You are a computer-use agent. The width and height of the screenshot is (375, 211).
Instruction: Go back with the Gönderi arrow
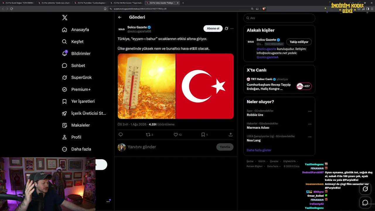click(120, 17)
